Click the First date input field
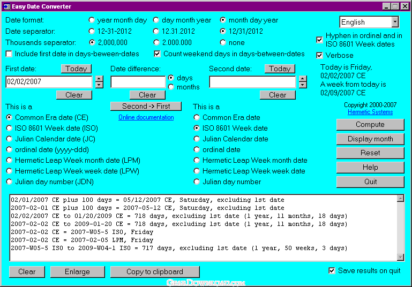Screen dimensions: 412x287 (x=49, y=82)
